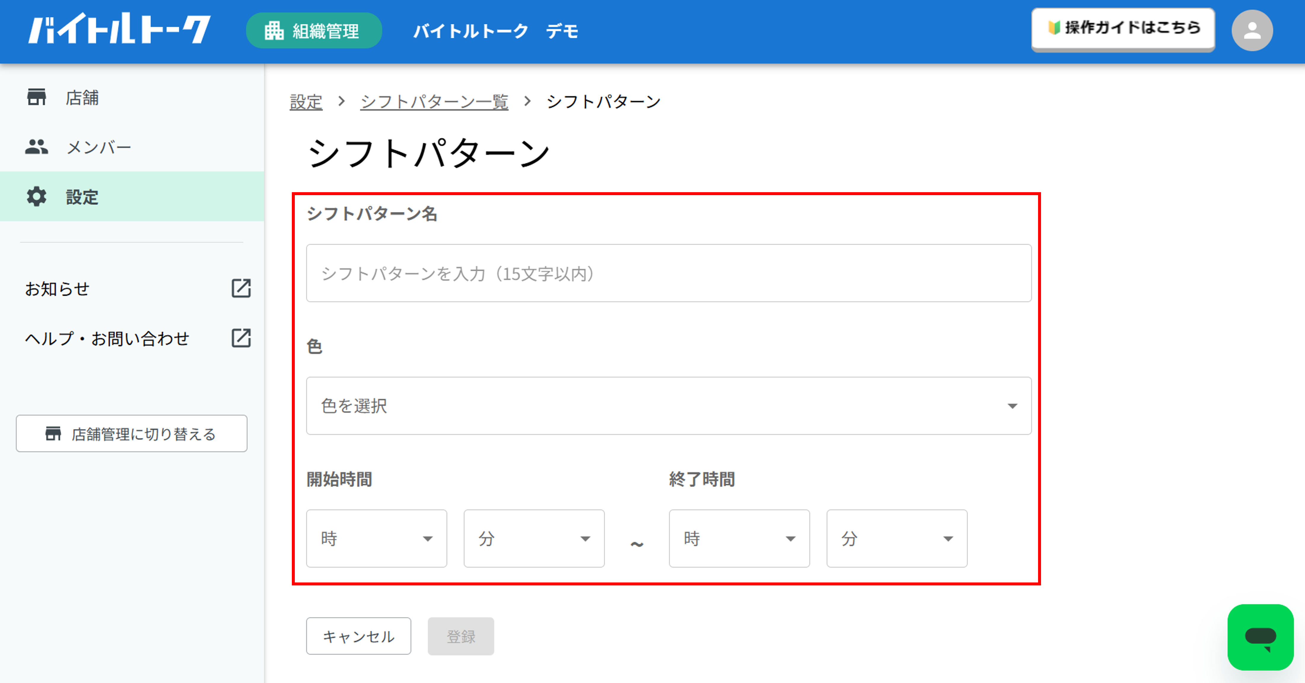The height and width of the screenshot is (683, 1305).
Task: Focus the シフトパターン名 input field
Action: pyautogui.click(x=669, y=274)
